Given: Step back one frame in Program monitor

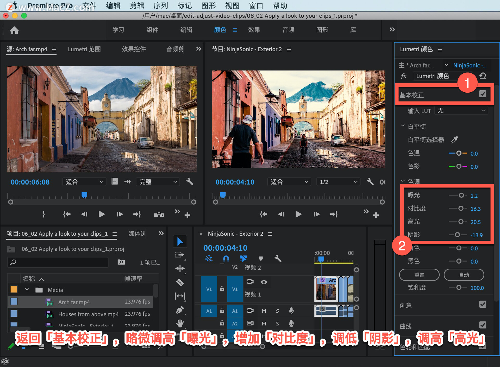Looking at the screenshot, I should (x=281, y=214).
